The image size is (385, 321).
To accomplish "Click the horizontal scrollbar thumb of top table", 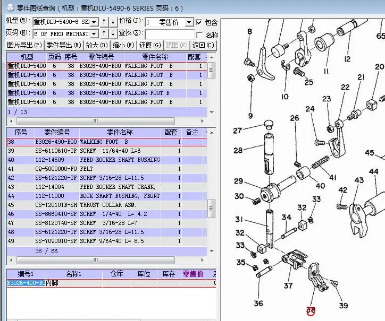I will (x=96, y=121).
